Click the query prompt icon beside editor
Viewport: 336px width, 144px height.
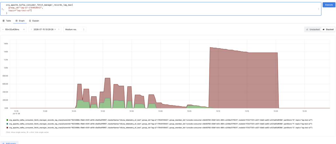point(2,9)
